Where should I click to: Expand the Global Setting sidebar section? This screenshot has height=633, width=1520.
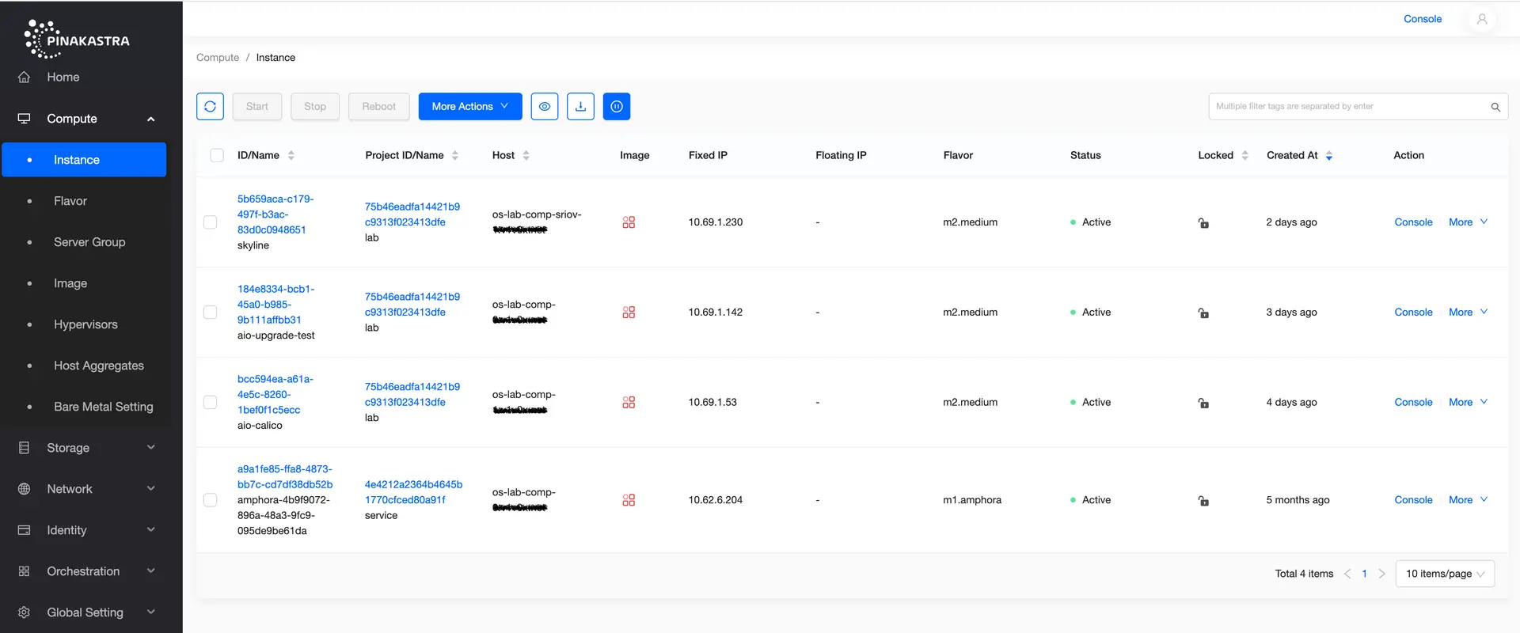tap(150, 612)
